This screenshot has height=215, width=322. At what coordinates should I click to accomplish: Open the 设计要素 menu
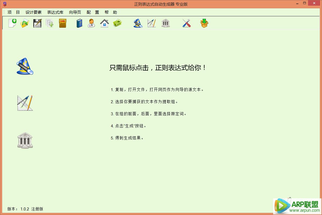click(34, 12)
